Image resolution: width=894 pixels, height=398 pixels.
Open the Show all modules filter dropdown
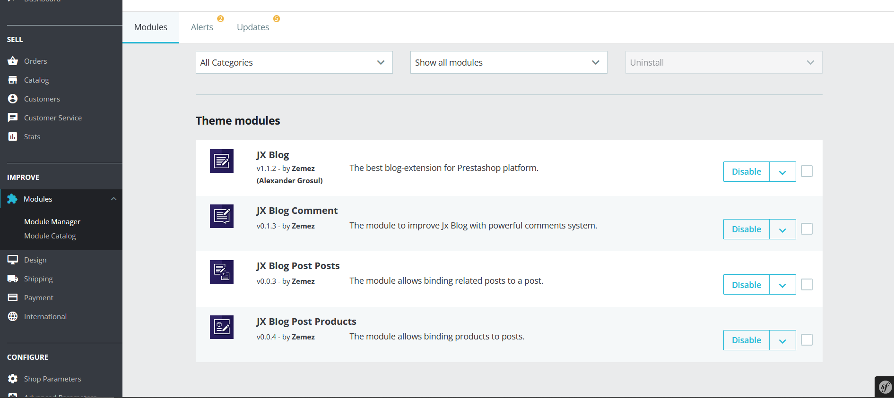[508, 62]
